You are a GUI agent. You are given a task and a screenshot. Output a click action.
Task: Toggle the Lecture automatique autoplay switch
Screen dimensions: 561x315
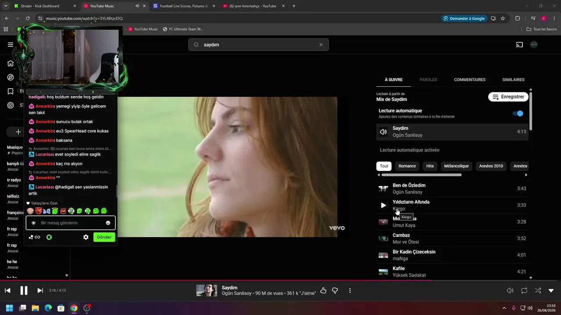coord(518,113)
